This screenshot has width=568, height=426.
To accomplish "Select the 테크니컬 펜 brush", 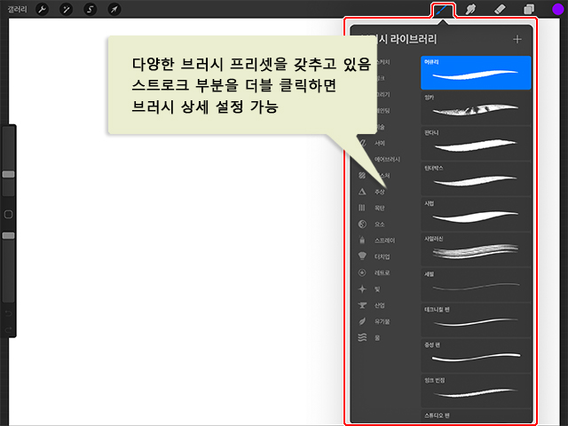I will 476,317.
